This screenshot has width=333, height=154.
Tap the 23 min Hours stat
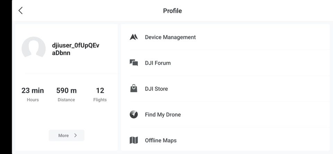tap(33, 91)
